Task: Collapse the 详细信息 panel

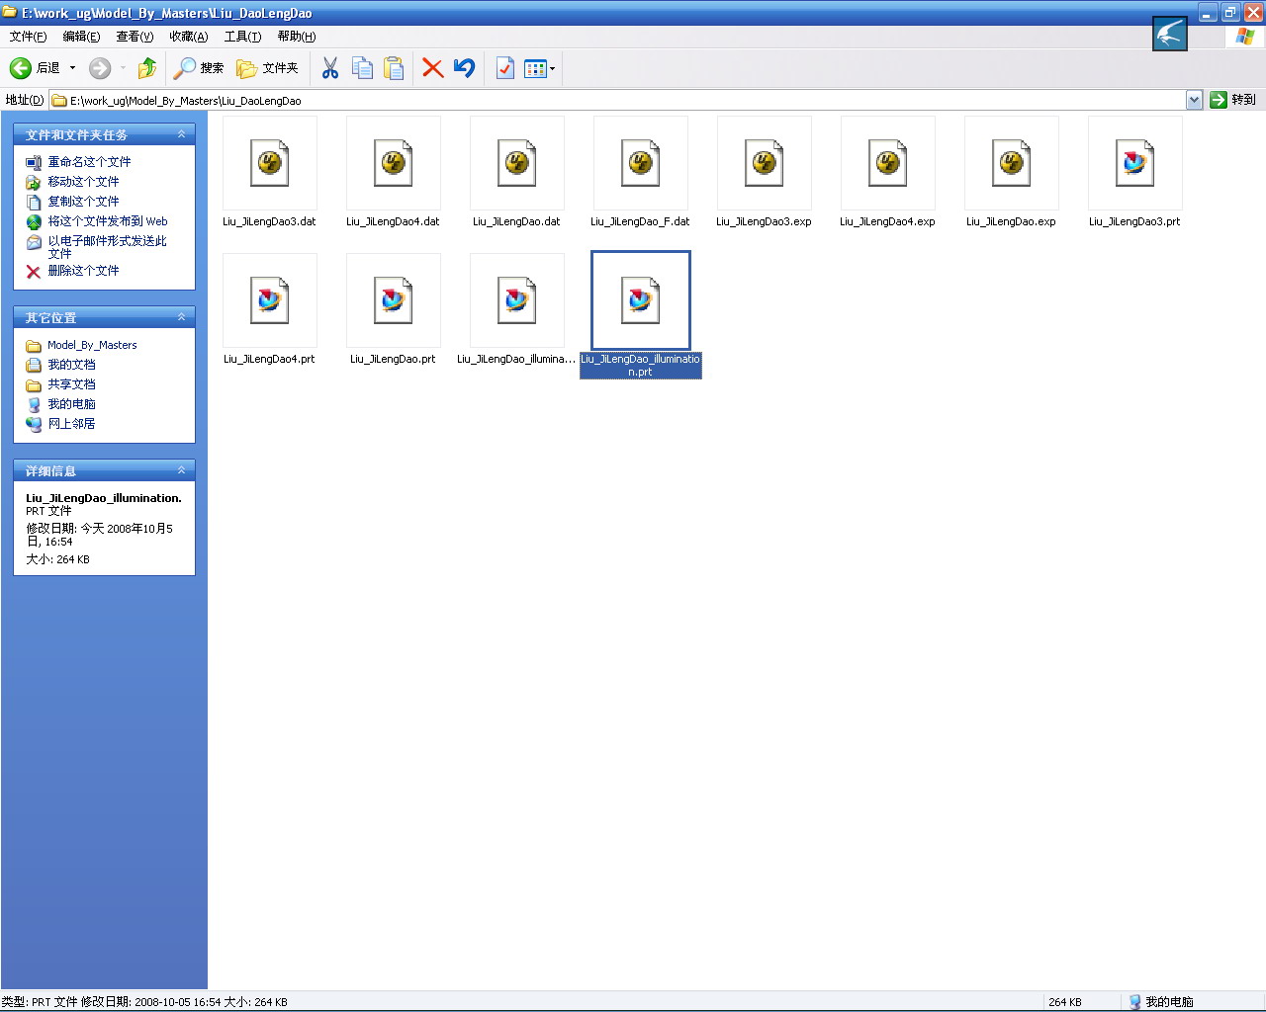Action: pyautogui.click(x=181, y=470)
